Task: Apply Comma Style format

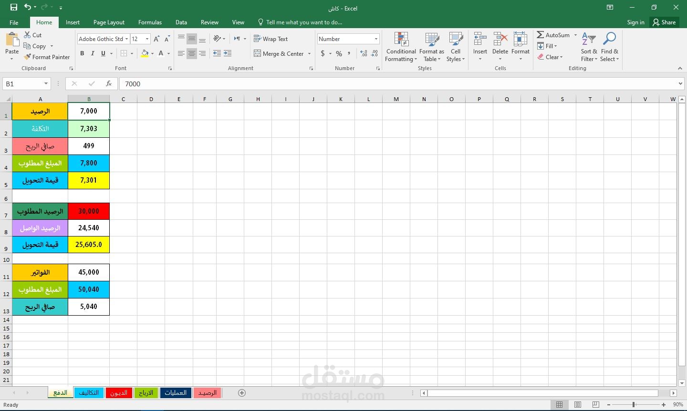Action: 349,53
